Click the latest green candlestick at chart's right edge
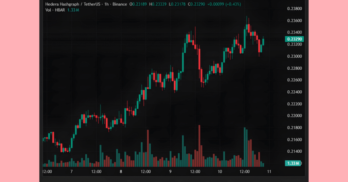Image resolution: width=348 pixels, height=182 pixels. 263,42
